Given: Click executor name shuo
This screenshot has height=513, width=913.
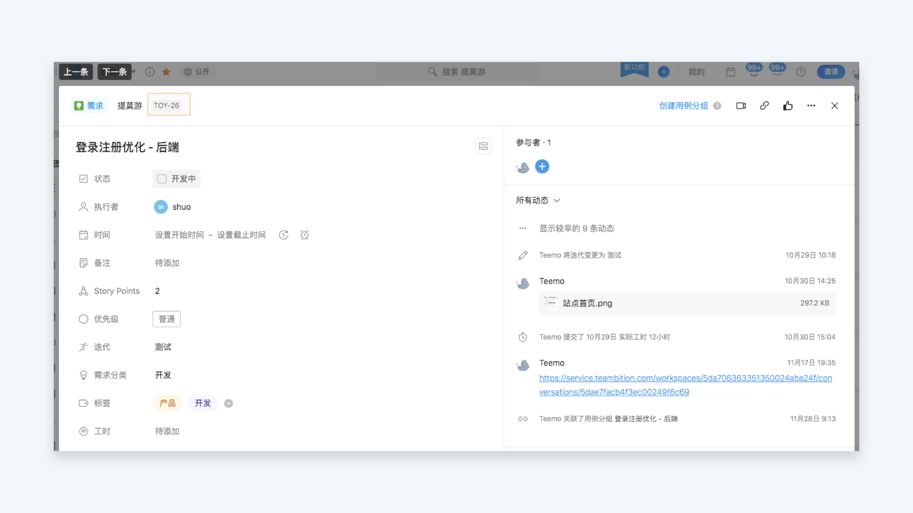Looking at the screenshot, I should 182,207.
